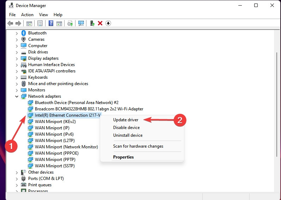This screenshot has height=200, width=281.
Task: Click the Scan for hardware changes monitor icon
Action: (81, 23)
